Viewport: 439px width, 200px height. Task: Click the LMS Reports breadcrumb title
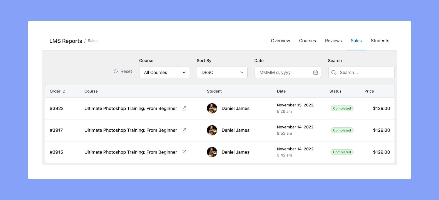(66, 41)
